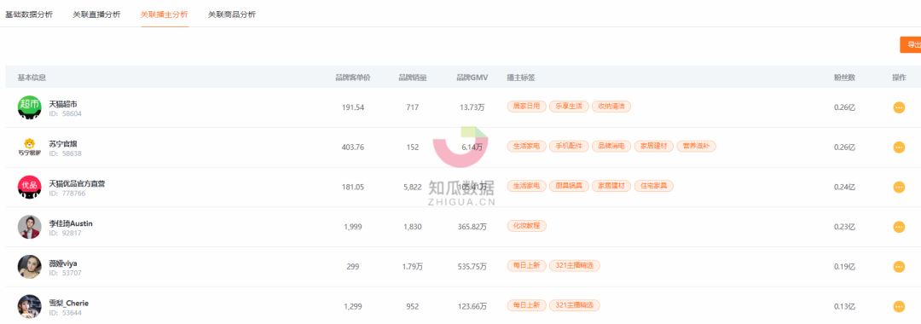Click 每日上新 tag in 雪梨_Cherie row

[527, 306]
